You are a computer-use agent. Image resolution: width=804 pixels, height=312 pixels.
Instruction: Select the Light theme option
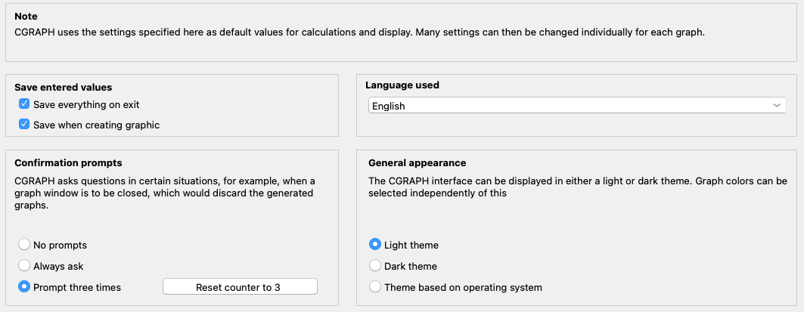coord(374,245)
